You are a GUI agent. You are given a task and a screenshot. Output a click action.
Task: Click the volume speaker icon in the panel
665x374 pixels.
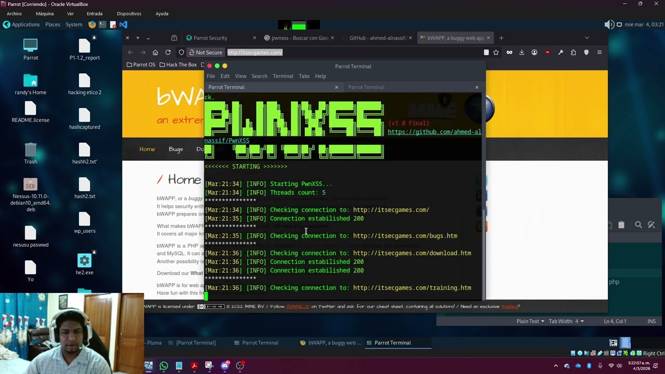click(609, 24)
